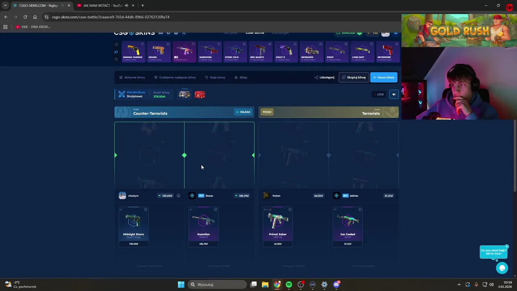Open the mlodym player avatar
Viewport: 517px width, 291px height.
click(122, 196)
